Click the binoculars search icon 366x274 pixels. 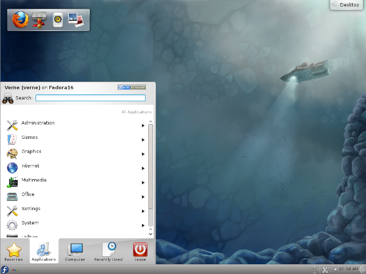(8, 98)
